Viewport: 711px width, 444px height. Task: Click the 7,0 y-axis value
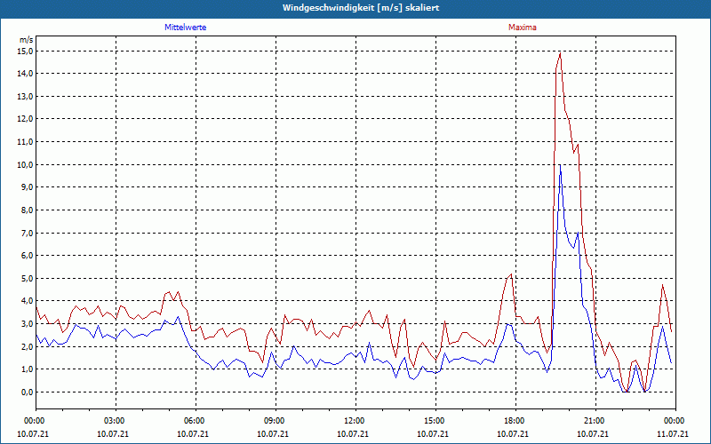click(x=28, y=234)
